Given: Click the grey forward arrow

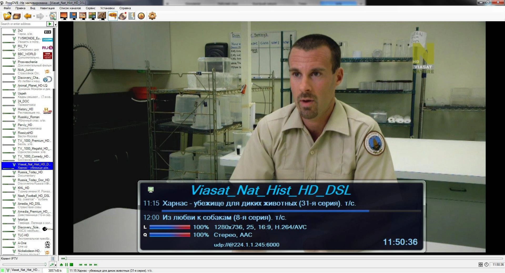Looking at the screenshot, I should [40, 16].
